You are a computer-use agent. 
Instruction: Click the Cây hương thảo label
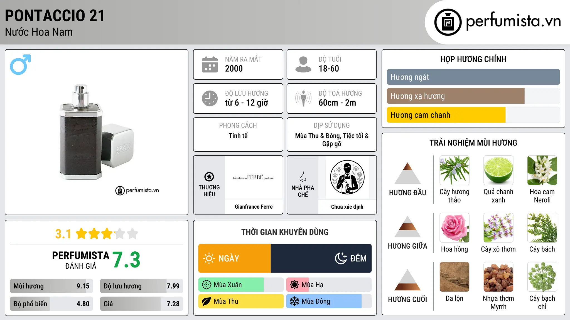454,196
